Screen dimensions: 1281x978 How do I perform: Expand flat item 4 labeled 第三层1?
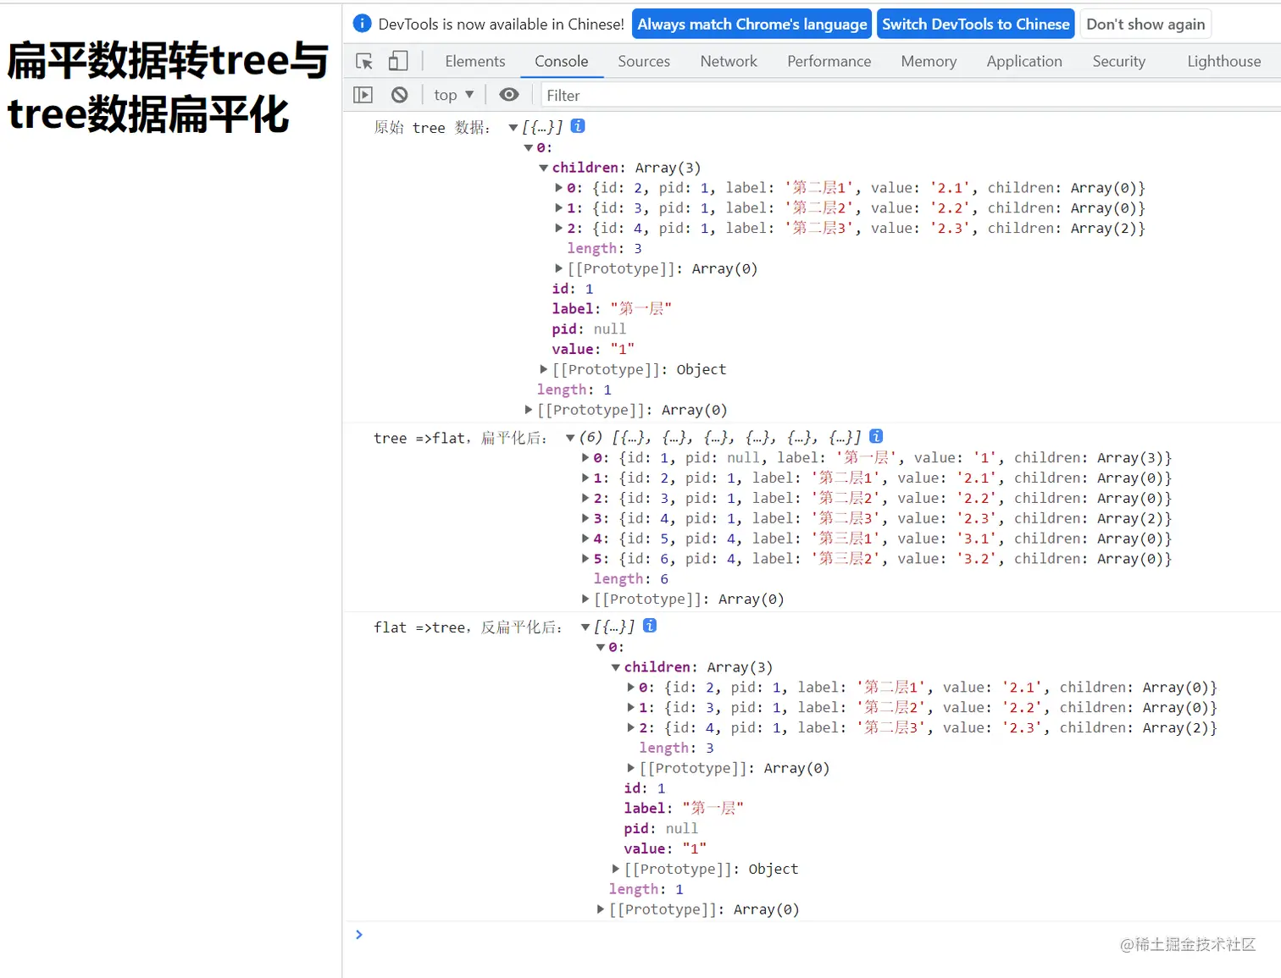coord(585,539)
